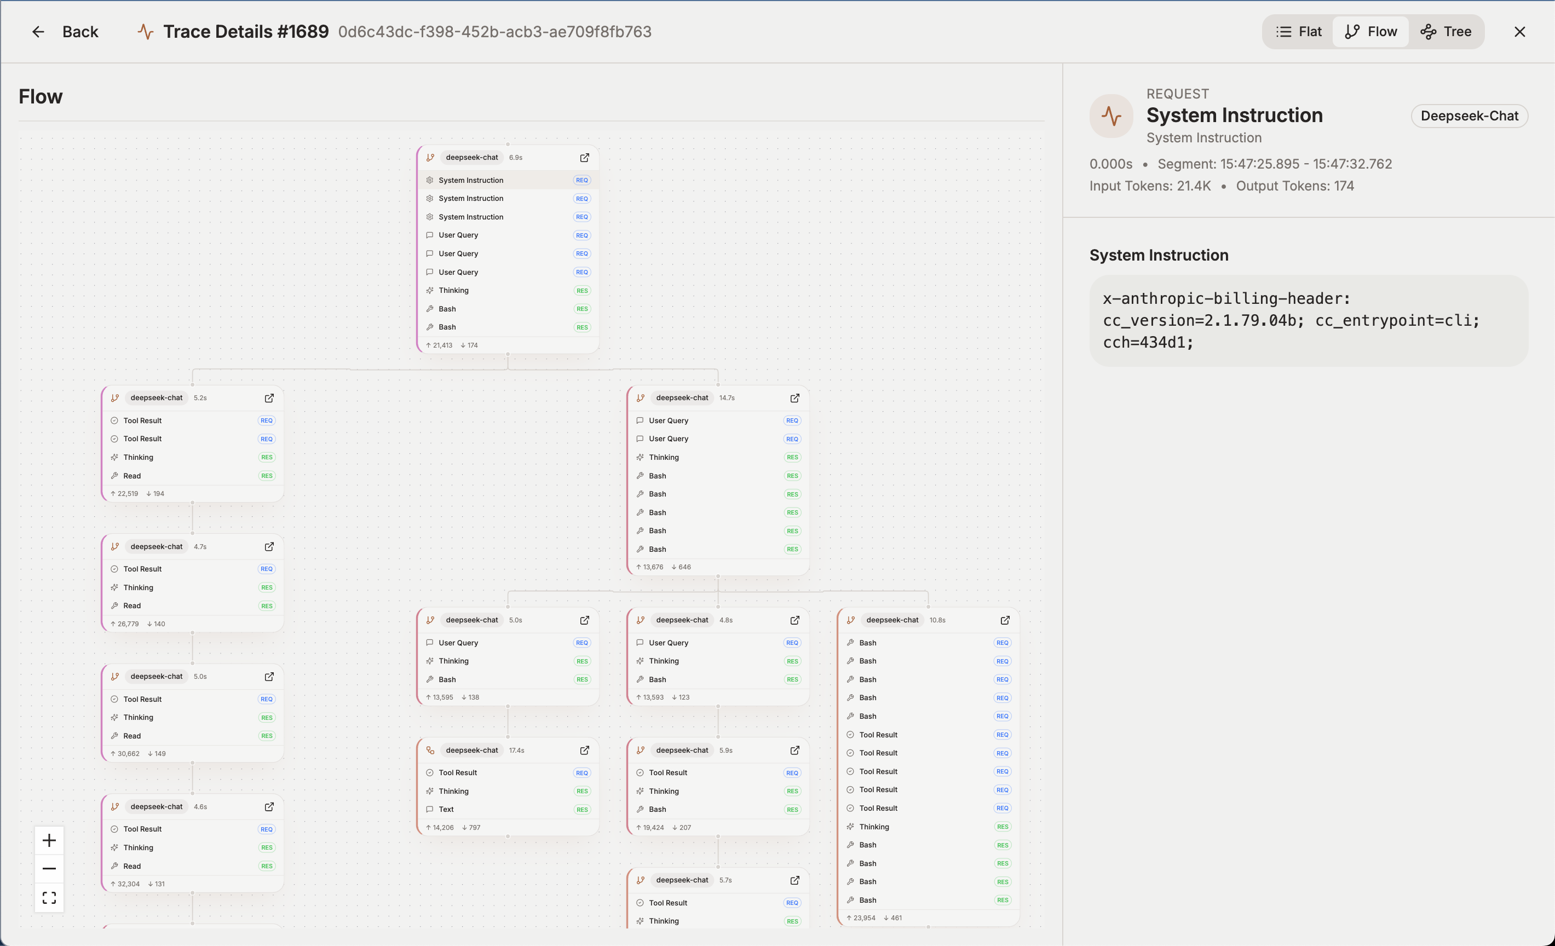The image size is (1555, 946).
Task: Open external link on 14.7s deepseek-chat node
Action: 794,398
